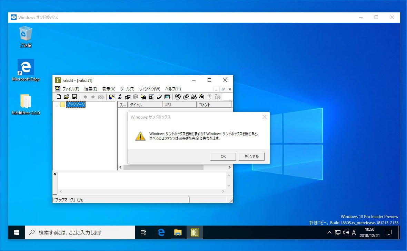Click the volume speaker tray icon
The height and width of the screenshot is (251, 407).
point(346,232)
